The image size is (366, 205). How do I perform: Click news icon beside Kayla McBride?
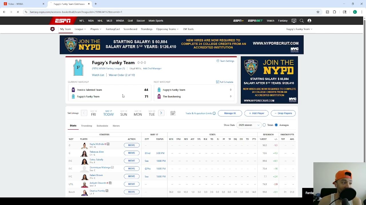108,144
